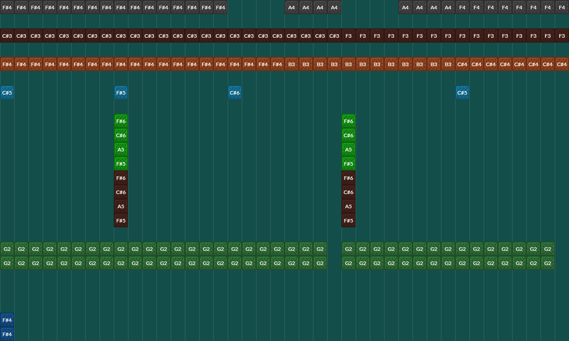Click the last orange B3 note before C#4
The height and width of the screenshot is (341, 569).
[448, 64]
